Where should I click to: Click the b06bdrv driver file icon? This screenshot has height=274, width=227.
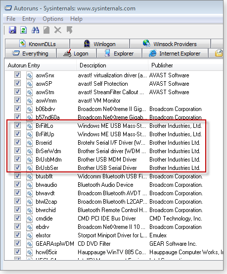(x=29, y=109)
